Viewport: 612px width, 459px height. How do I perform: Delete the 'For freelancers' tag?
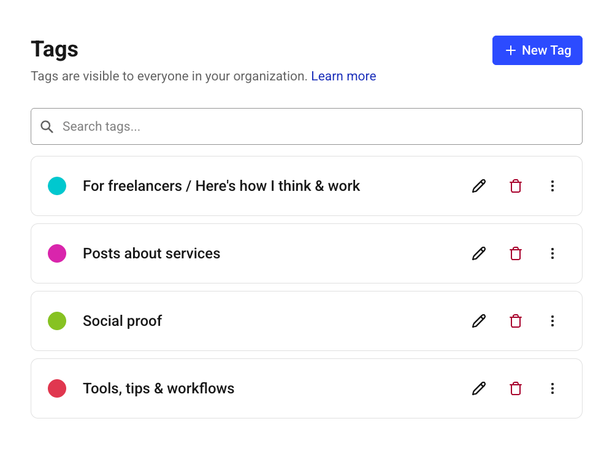[516, 186]
